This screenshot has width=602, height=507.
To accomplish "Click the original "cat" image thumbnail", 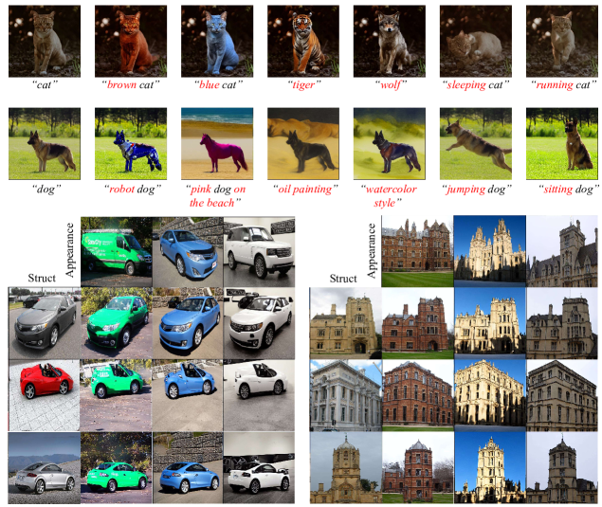I will click(x=45, y=41).
